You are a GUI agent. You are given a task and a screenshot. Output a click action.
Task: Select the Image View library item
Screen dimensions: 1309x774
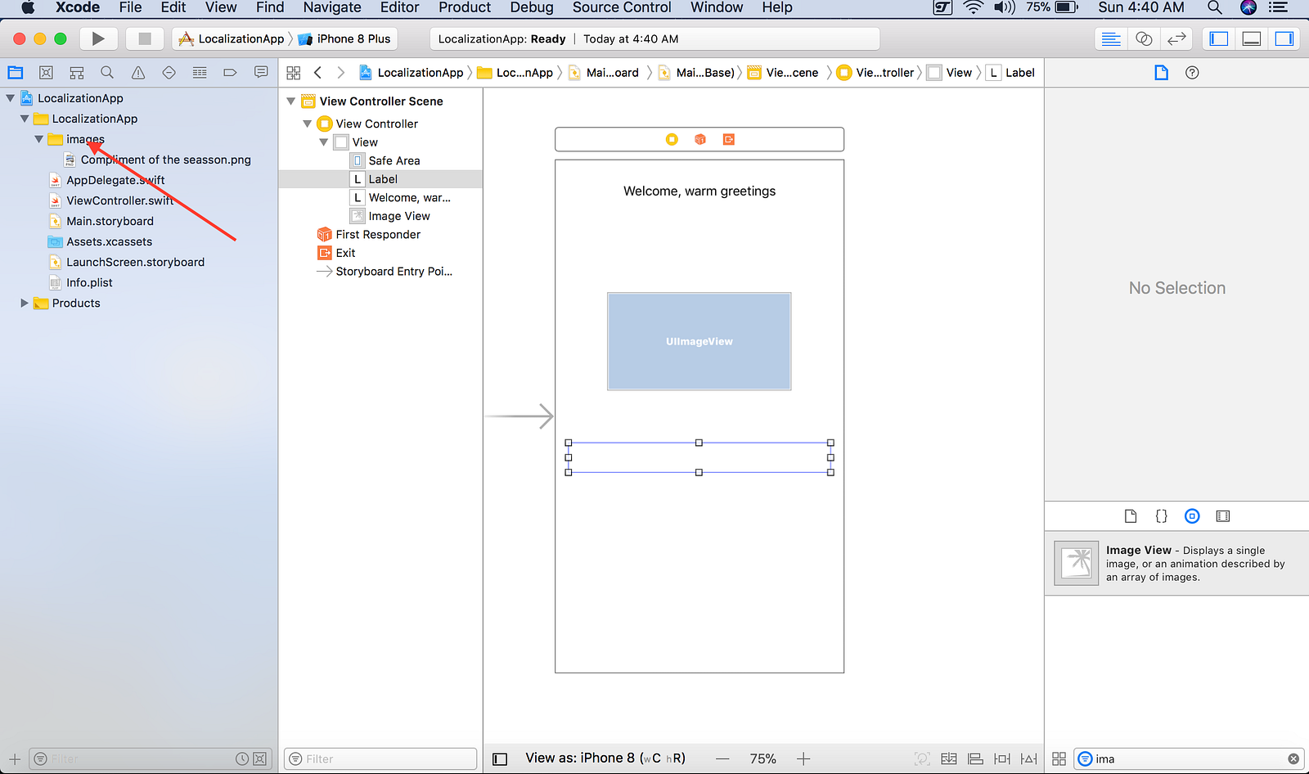1176,563
